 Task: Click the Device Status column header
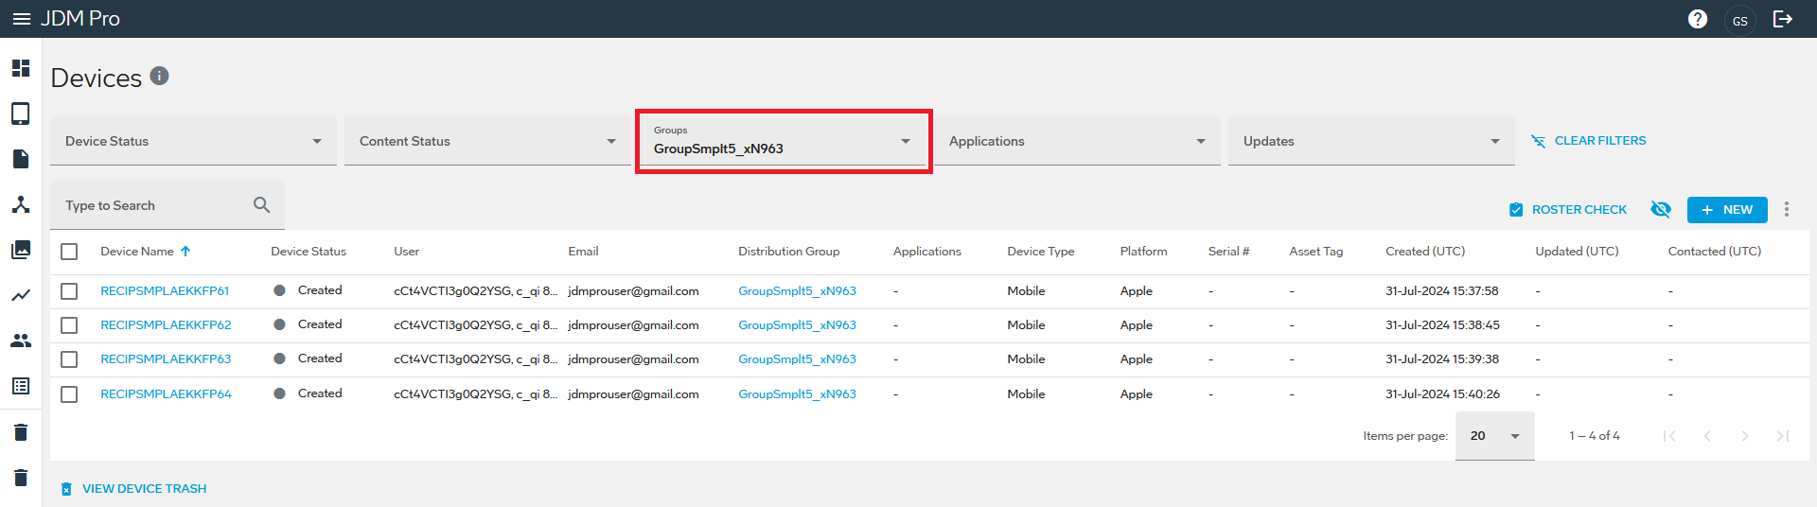pos(309,252)
